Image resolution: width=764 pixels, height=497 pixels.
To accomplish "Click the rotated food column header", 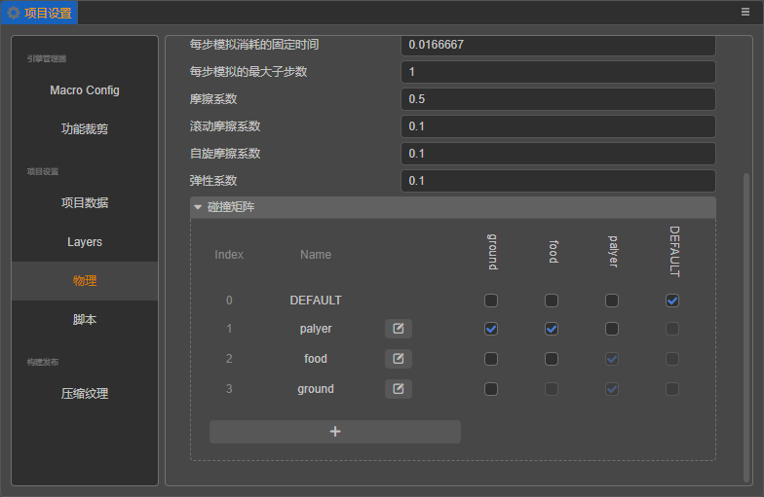I will (x=554, y=251).
